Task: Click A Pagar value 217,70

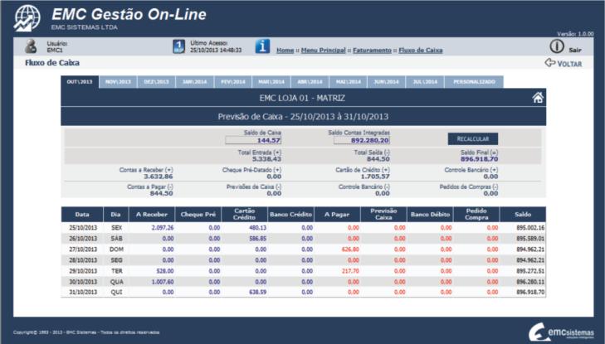Action: [350, 271]
